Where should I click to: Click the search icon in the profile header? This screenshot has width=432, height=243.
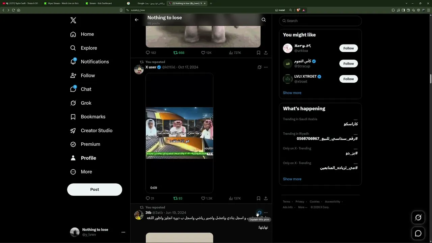(x=264, y=20)
